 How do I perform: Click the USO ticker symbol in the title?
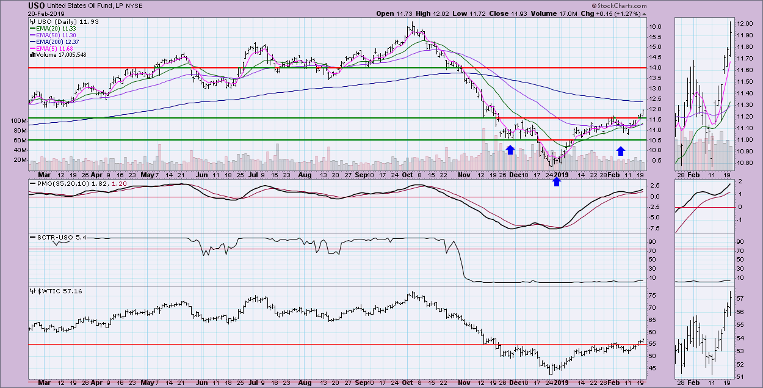pyautogui.click(x=35, y=5)
